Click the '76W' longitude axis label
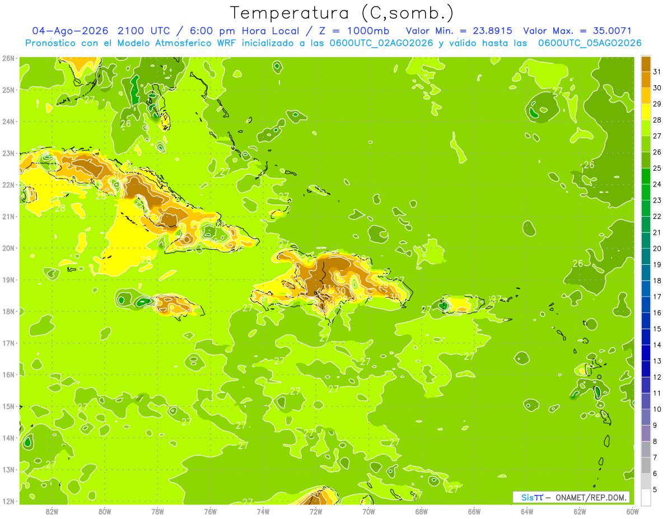This screenshot has width=672, height=519. pos(211,511)
